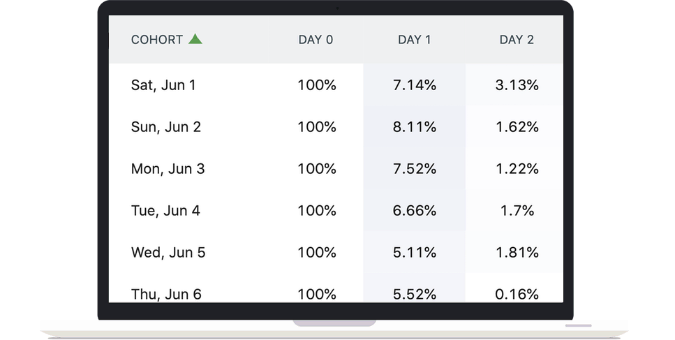
Task: Click the Wed, Jun 5 cohort label
Action: coord(168,253)
